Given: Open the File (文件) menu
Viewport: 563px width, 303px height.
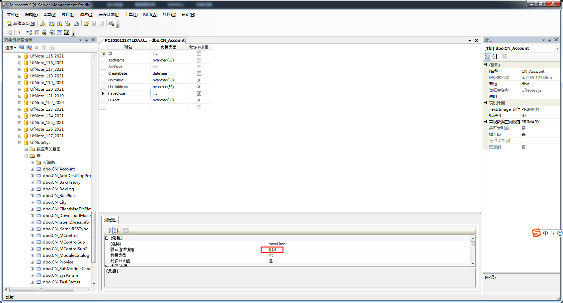Looking at the screenshot, I should pos(13,15).
